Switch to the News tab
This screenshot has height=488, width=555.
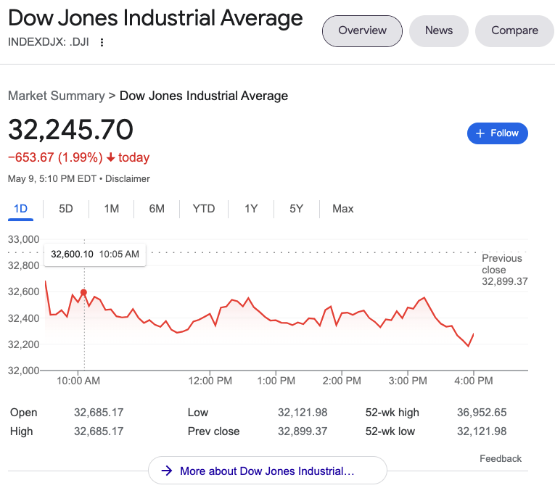438,30
